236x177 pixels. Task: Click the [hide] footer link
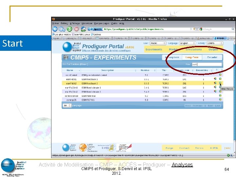click(x=227, y=148)
